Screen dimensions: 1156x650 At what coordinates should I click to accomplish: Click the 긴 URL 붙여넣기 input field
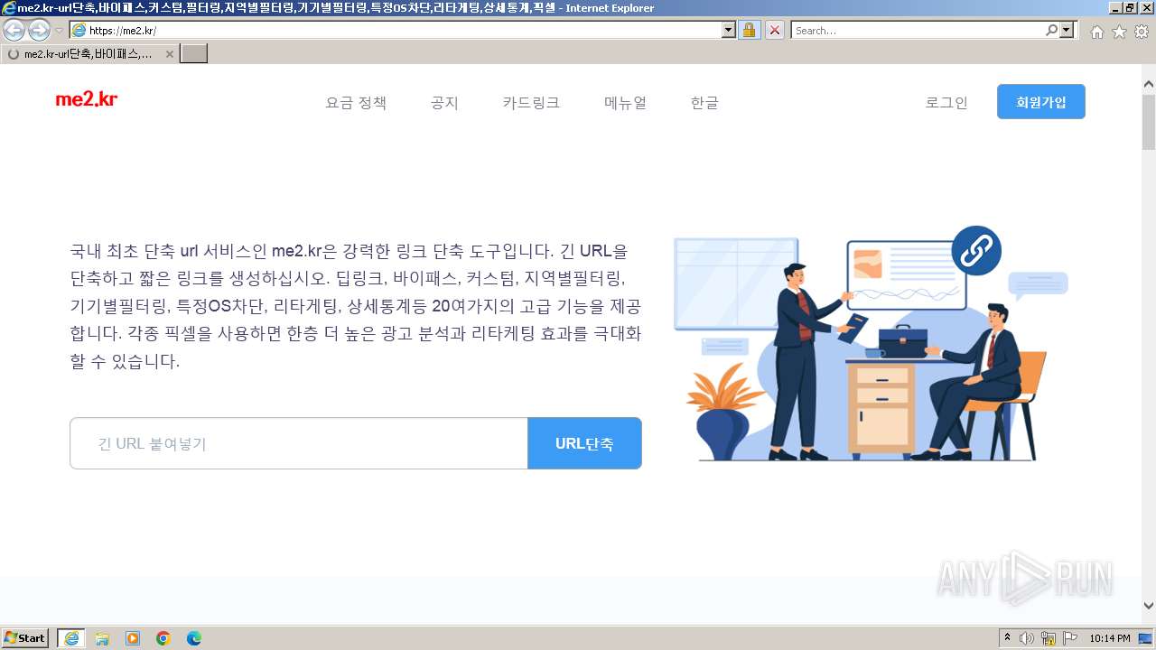(299, 443)
